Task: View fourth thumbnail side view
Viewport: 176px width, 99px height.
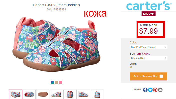Action: point(56,94)
